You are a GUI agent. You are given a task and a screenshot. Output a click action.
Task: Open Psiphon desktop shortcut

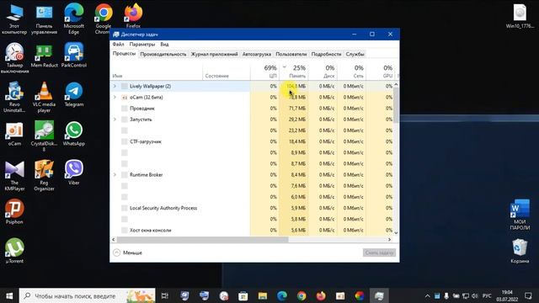pyautogui.click(x=14, y=212)
